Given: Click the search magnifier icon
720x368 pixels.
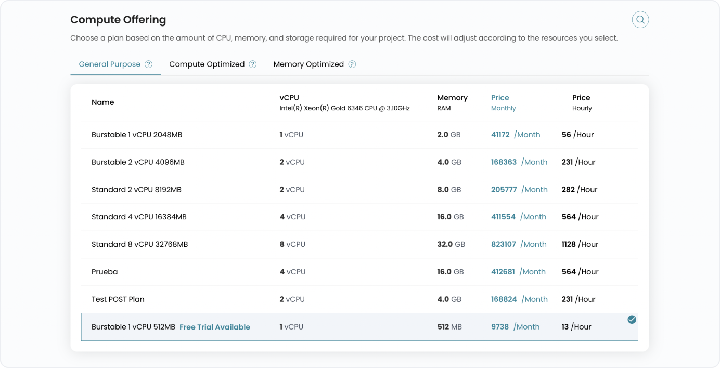Looking at the screenshot, I should [x=640, y=20].
